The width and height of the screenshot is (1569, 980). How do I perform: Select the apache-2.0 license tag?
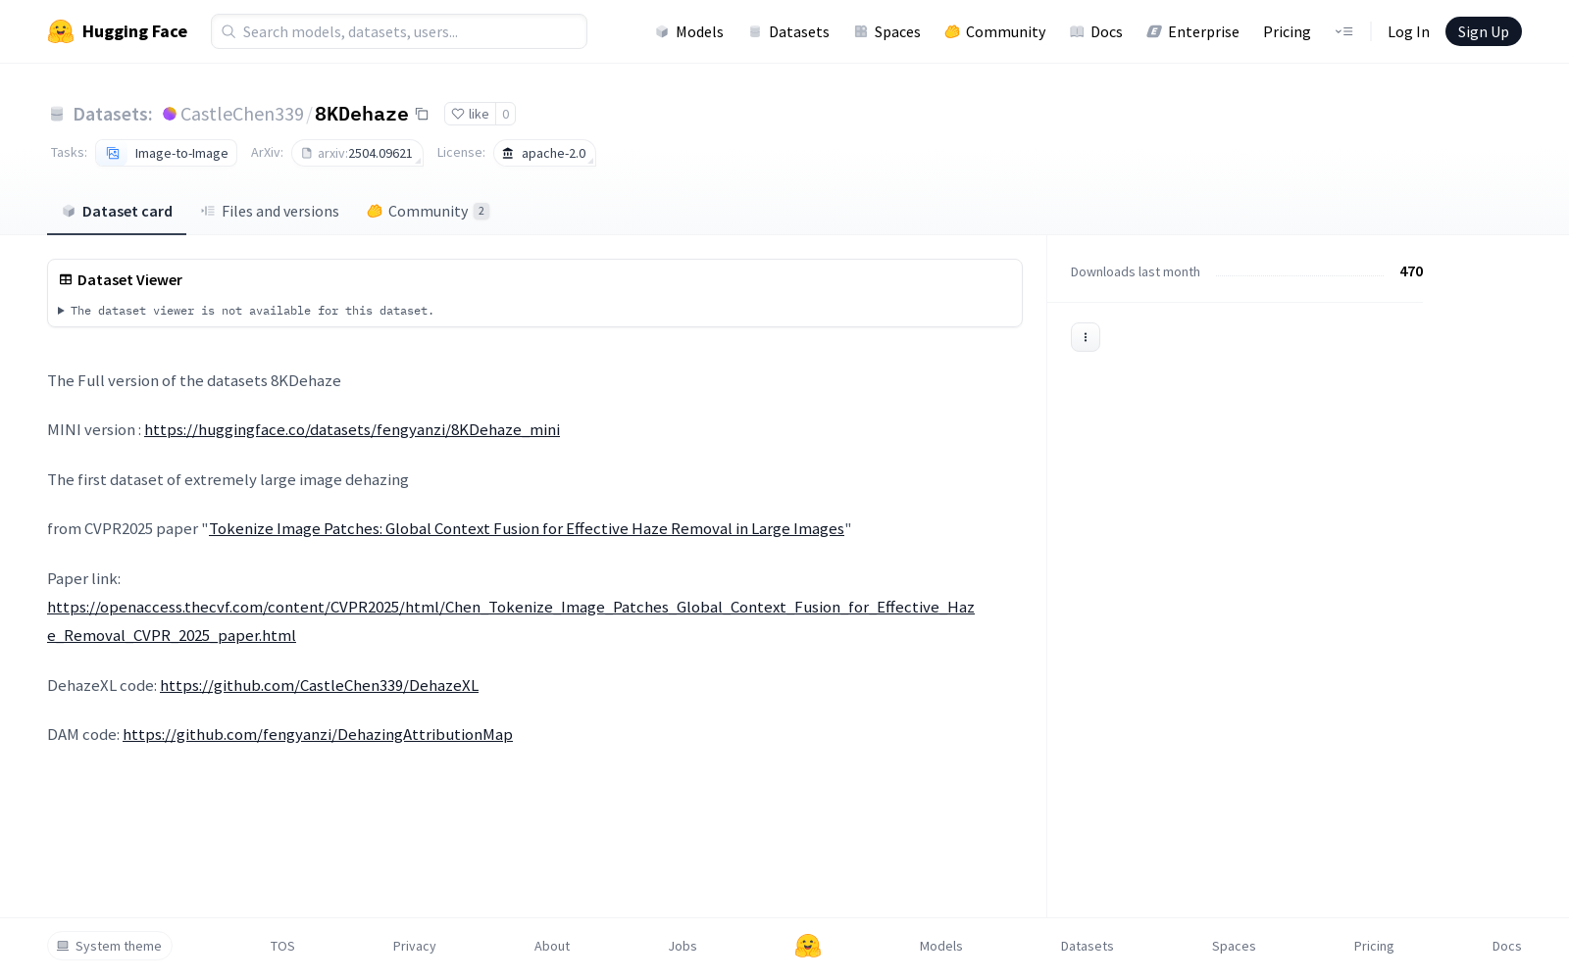(544, 153)
